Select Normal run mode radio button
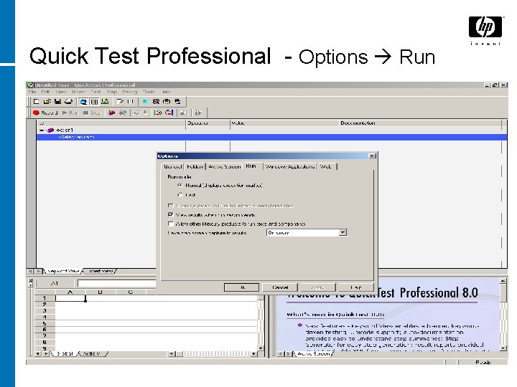The width and height of the screenshot is (517, 387). click(x=180, y=186)
